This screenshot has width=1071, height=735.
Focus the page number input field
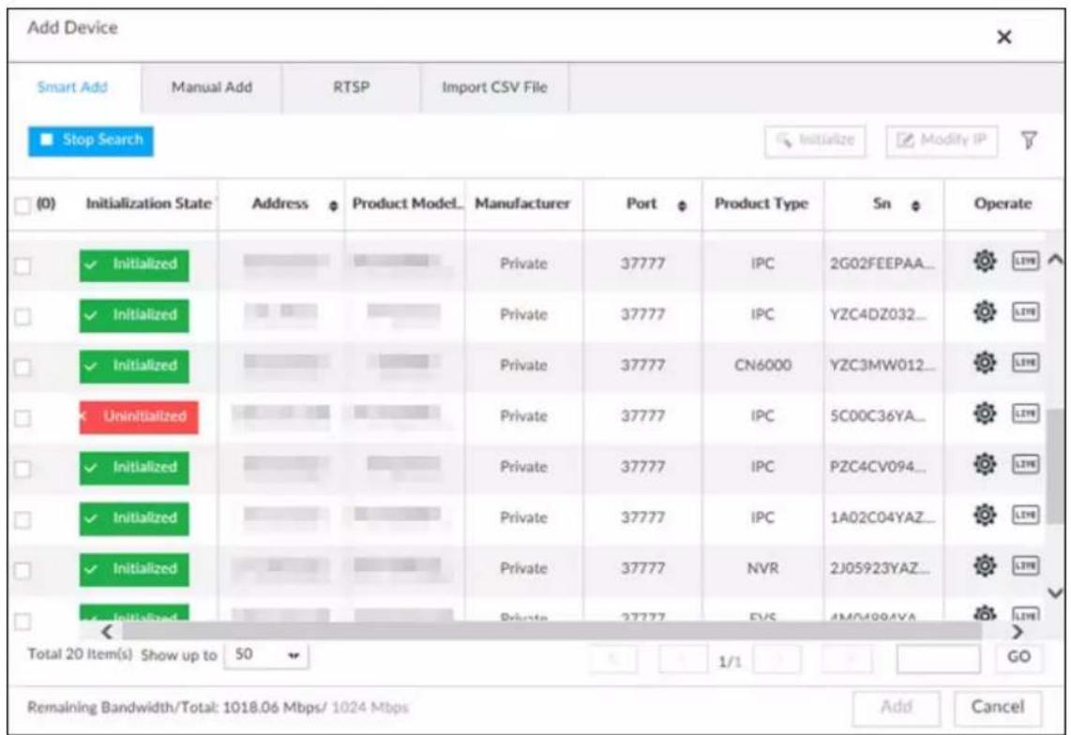click(939, 658)
